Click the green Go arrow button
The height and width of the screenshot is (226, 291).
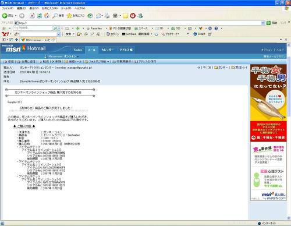pyautogui.click(x=268, y=23)
